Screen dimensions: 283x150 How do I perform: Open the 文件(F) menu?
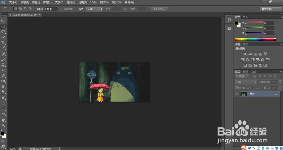click(13, 3)
